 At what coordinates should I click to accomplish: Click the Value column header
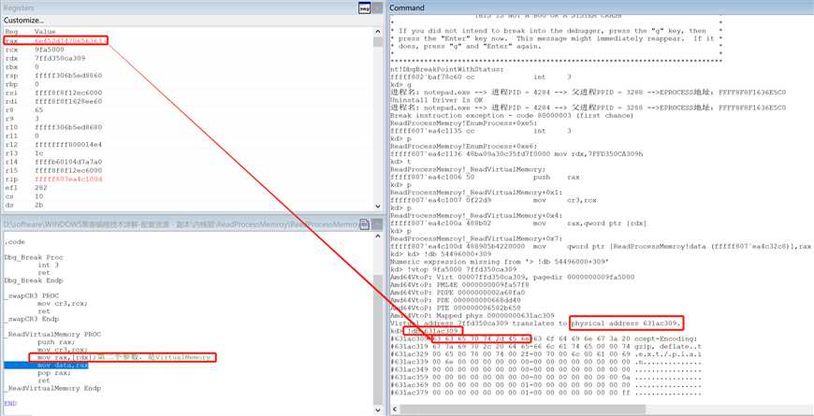tap(44, 32)
